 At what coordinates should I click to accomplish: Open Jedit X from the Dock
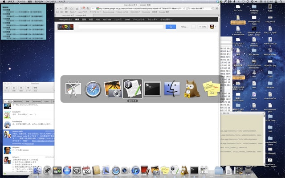click(x=175, y=170)
